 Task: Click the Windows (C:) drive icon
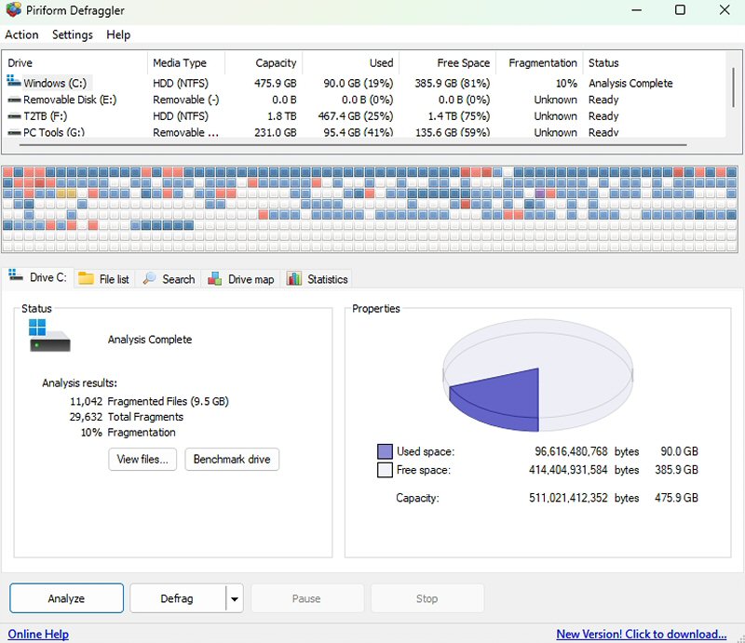click(x=14, y=83)
